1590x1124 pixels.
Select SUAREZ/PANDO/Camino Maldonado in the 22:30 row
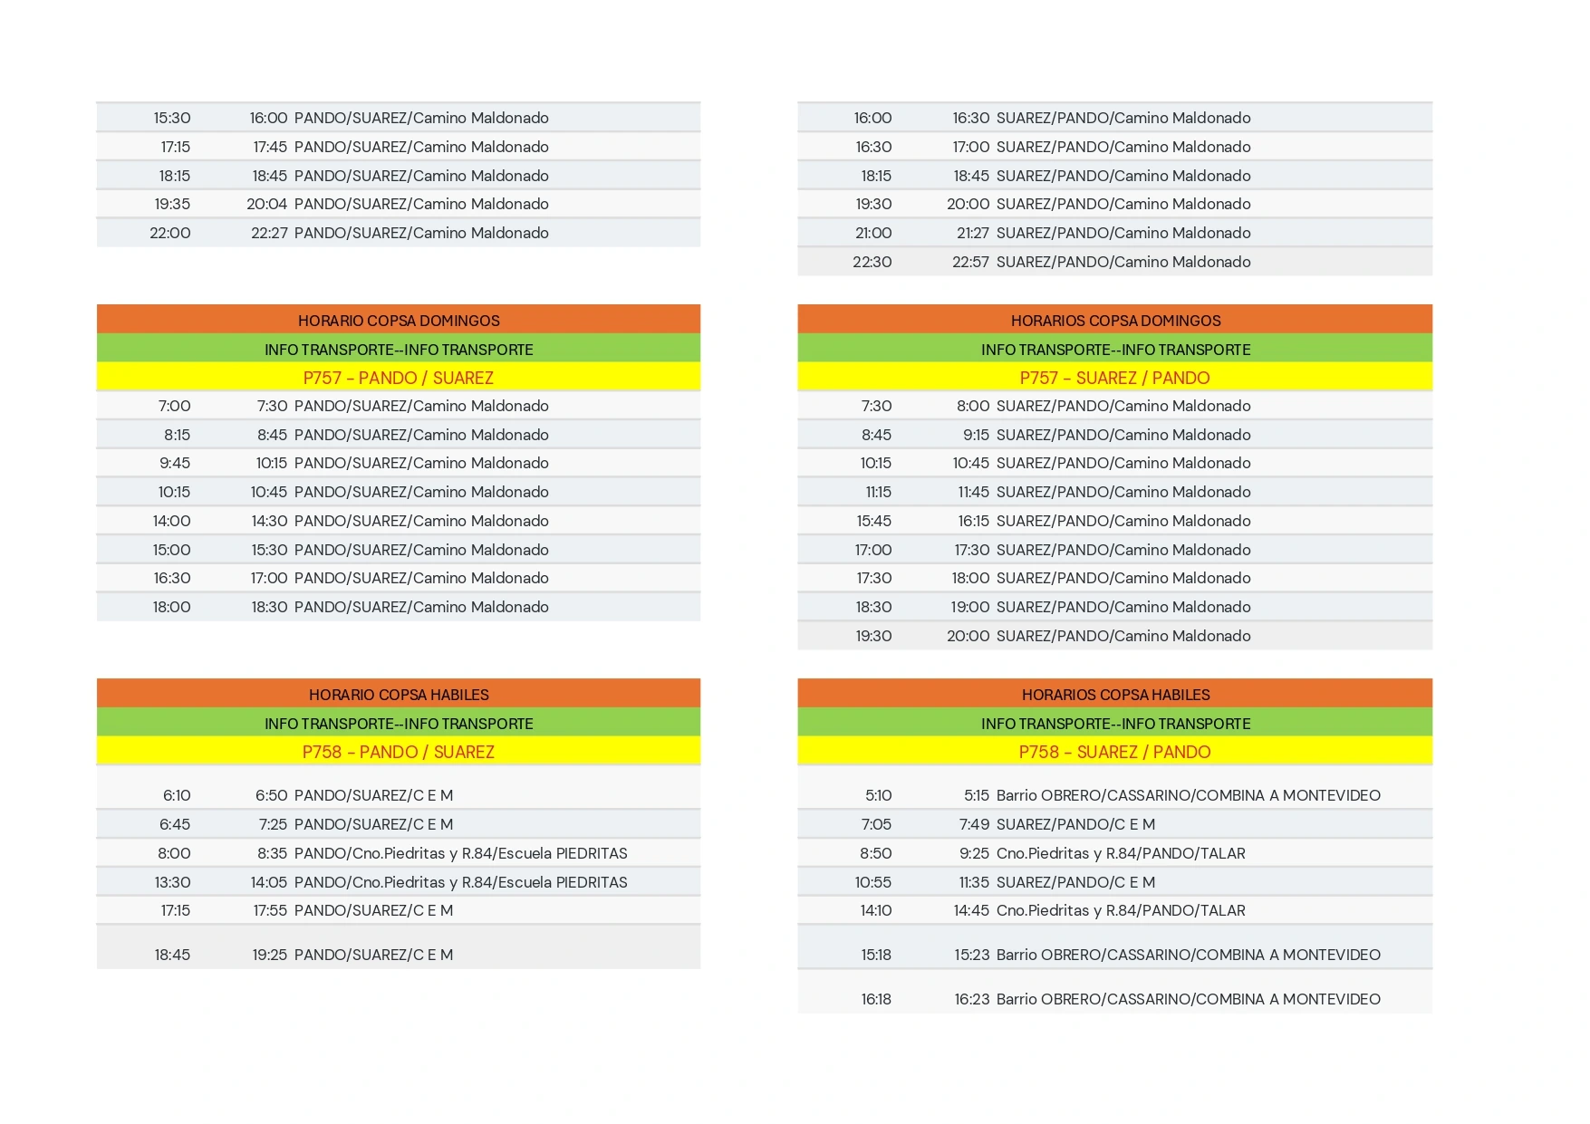pos(1123,262)
